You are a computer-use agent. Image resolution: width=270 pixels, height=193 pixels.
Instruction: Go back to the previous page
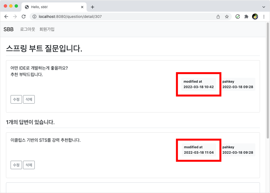pyautogui.click(x=6, y=17)
